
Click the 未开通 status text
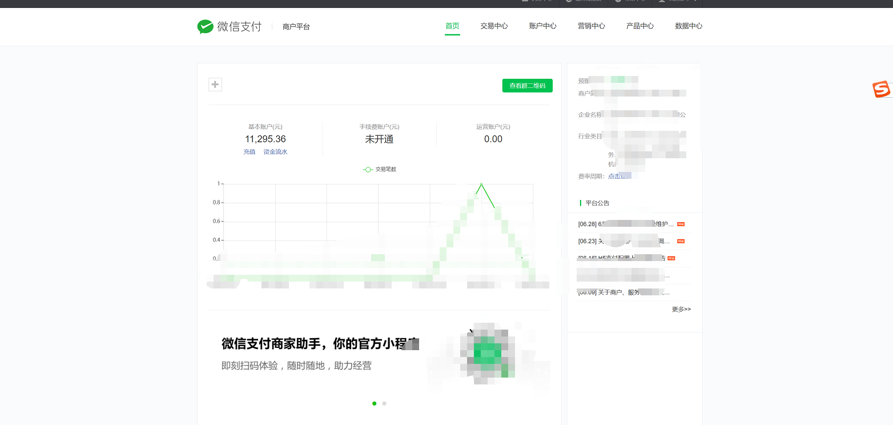379,139
